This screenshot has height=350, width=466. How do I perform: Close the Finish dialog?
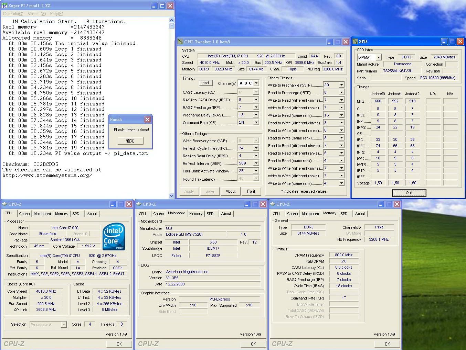point(147,120)
